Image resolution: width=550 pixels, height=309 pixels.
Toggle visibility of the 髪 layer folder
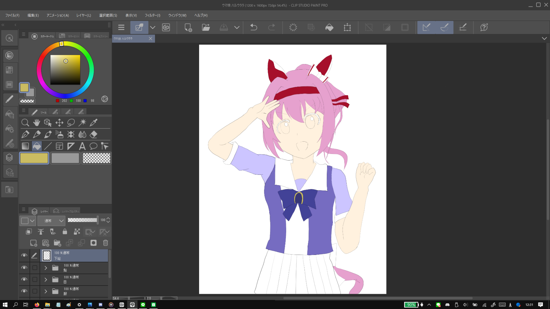coord(24,268)
